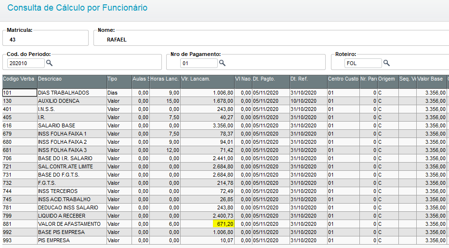
Task: Click the Nro de Pagamento input 01
Action: pos(199,63)
